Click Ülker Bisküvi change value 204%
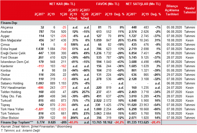This screenshot has height=133, width=197. click(x=74, y=118)
